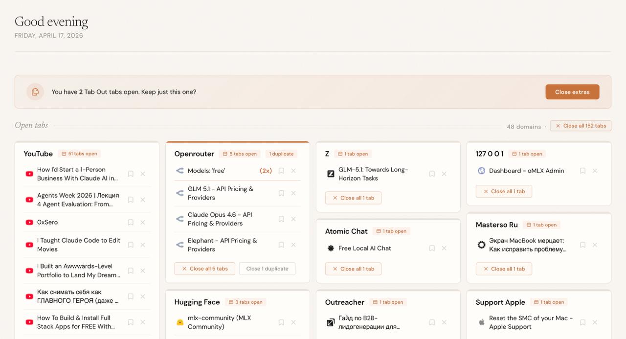
Task: Bookmark the 'How I'd Start a 1-Person Business' tab
Action: 131,174
